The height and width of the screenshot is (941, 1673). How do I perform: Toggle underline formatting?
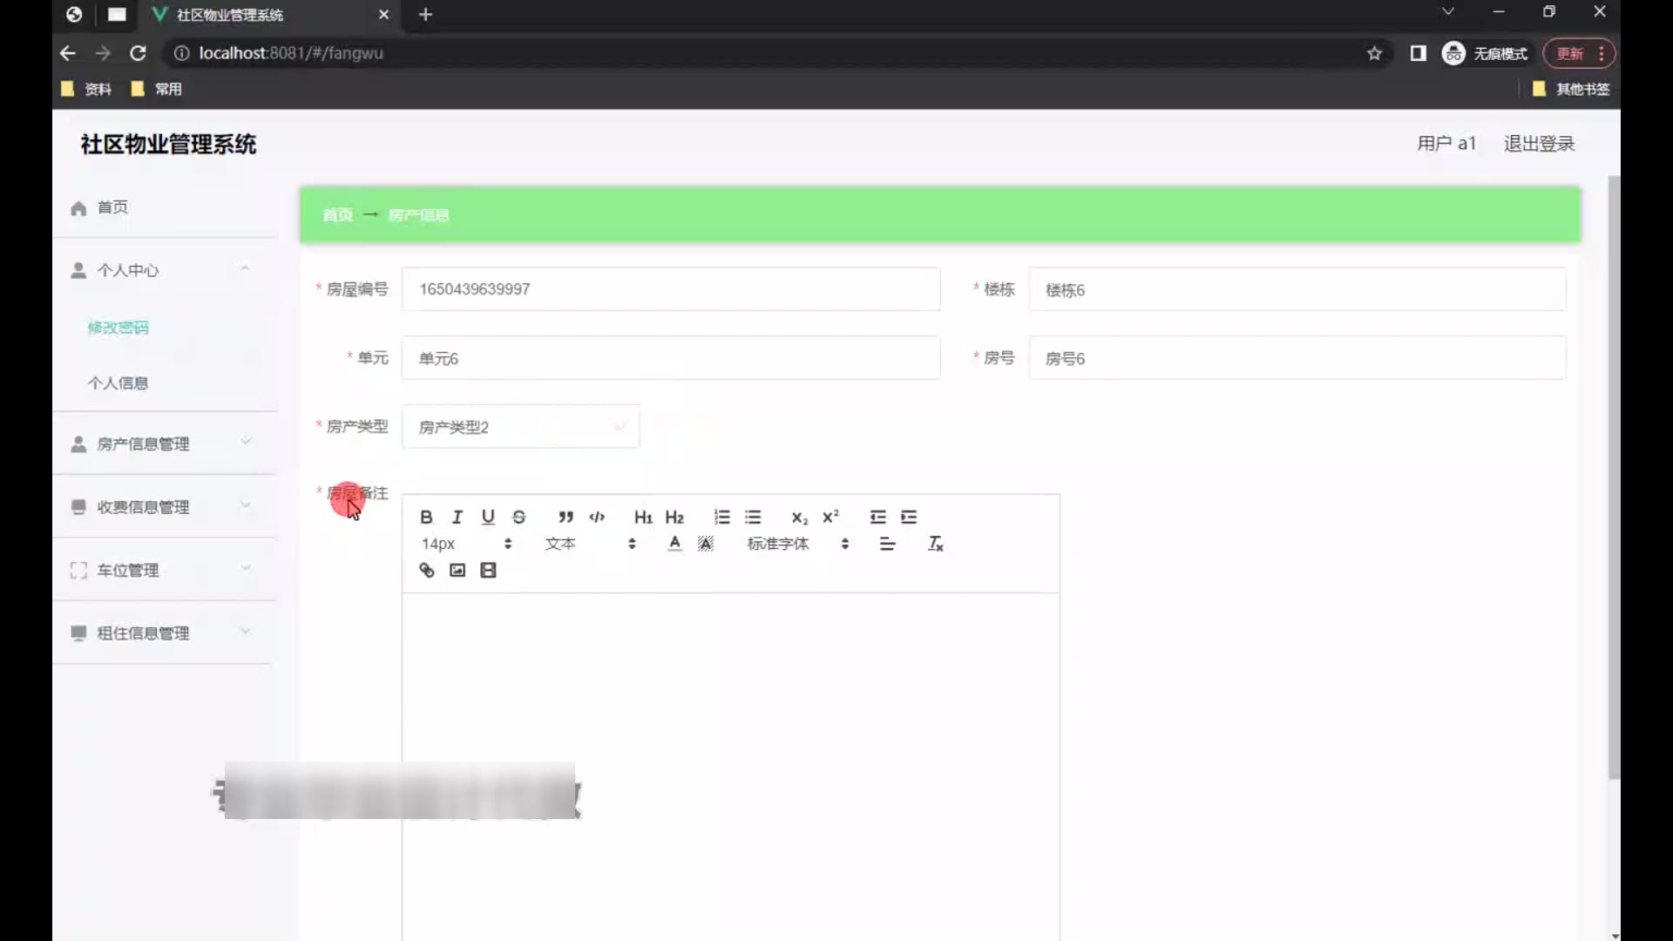tap(488, 517)
